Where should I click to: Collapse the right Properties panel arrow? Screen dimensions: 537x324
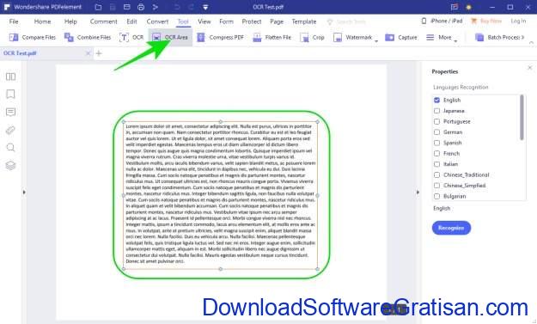click(418, 193)
